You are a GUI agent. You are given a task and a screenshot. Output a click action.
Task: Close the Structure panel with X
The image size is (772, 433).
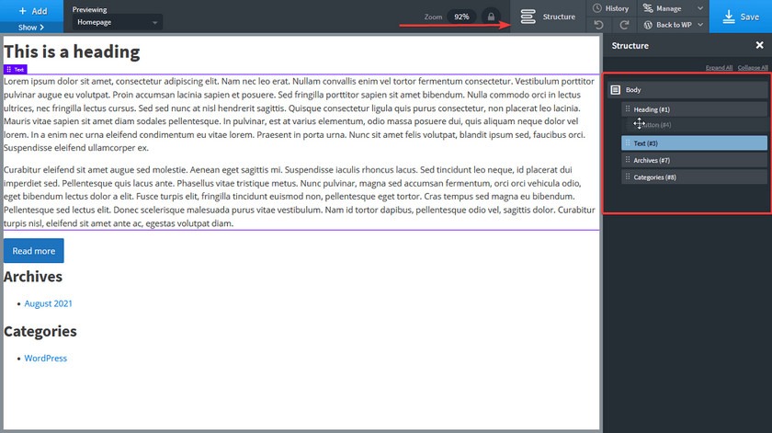(759, 45)
